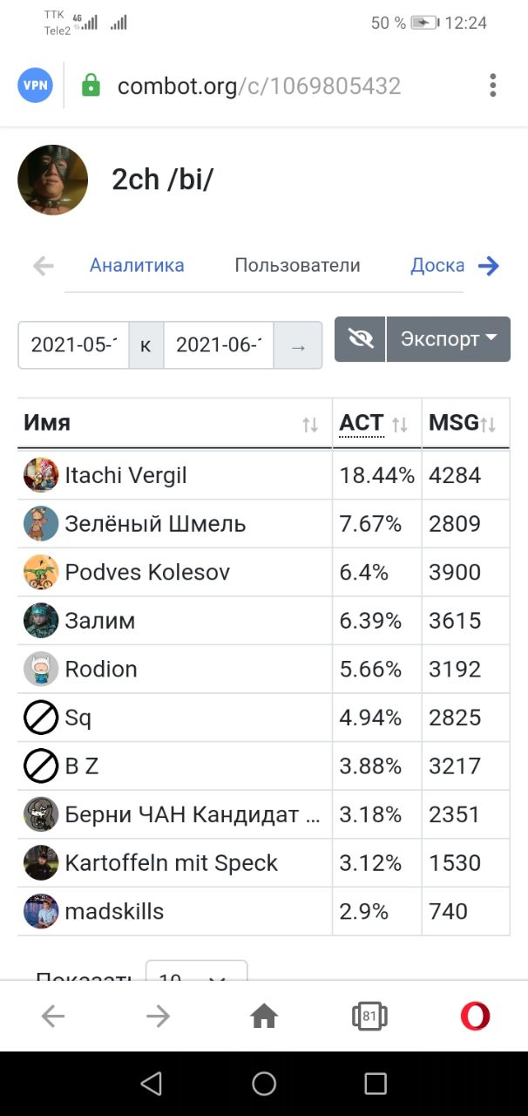Image resolution: width=528 pixels, height=1116 pixels.
Task: Select the start date field 2021-05
Action: 73,345
